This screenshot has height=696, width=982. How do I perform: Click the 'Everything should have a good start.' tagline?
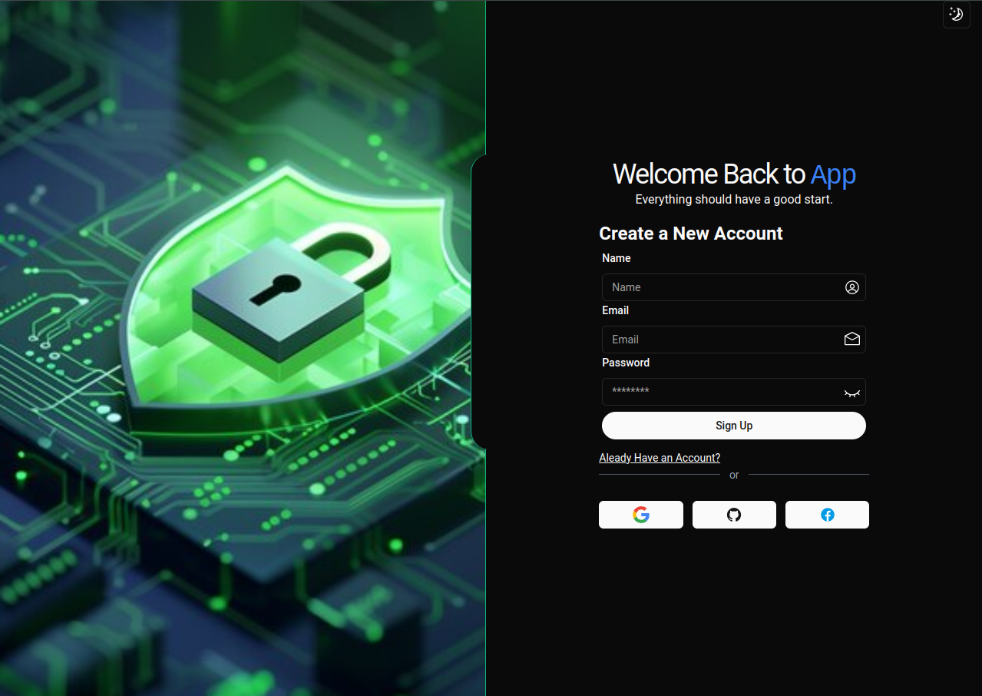pos(734,199)
